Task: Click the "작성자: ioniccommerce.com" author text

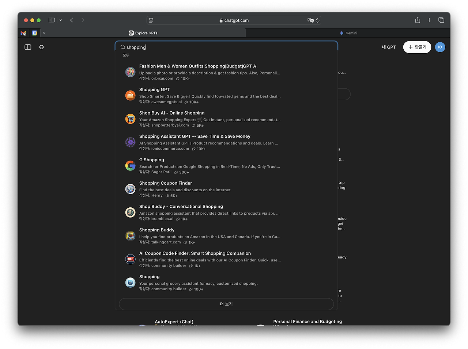Action: [x=164, y=149]
